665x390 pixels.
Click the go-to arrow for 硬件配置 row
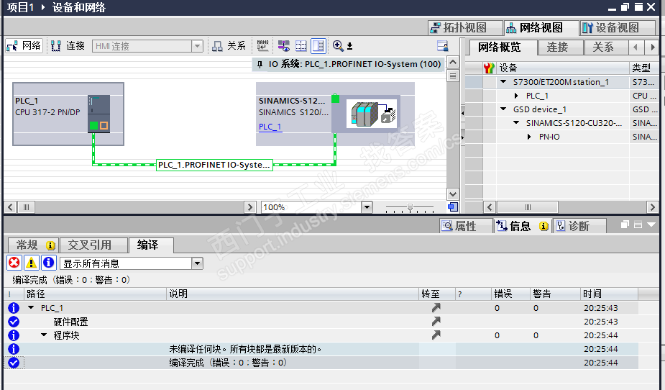pyautogui.click(x=436, y=321)
